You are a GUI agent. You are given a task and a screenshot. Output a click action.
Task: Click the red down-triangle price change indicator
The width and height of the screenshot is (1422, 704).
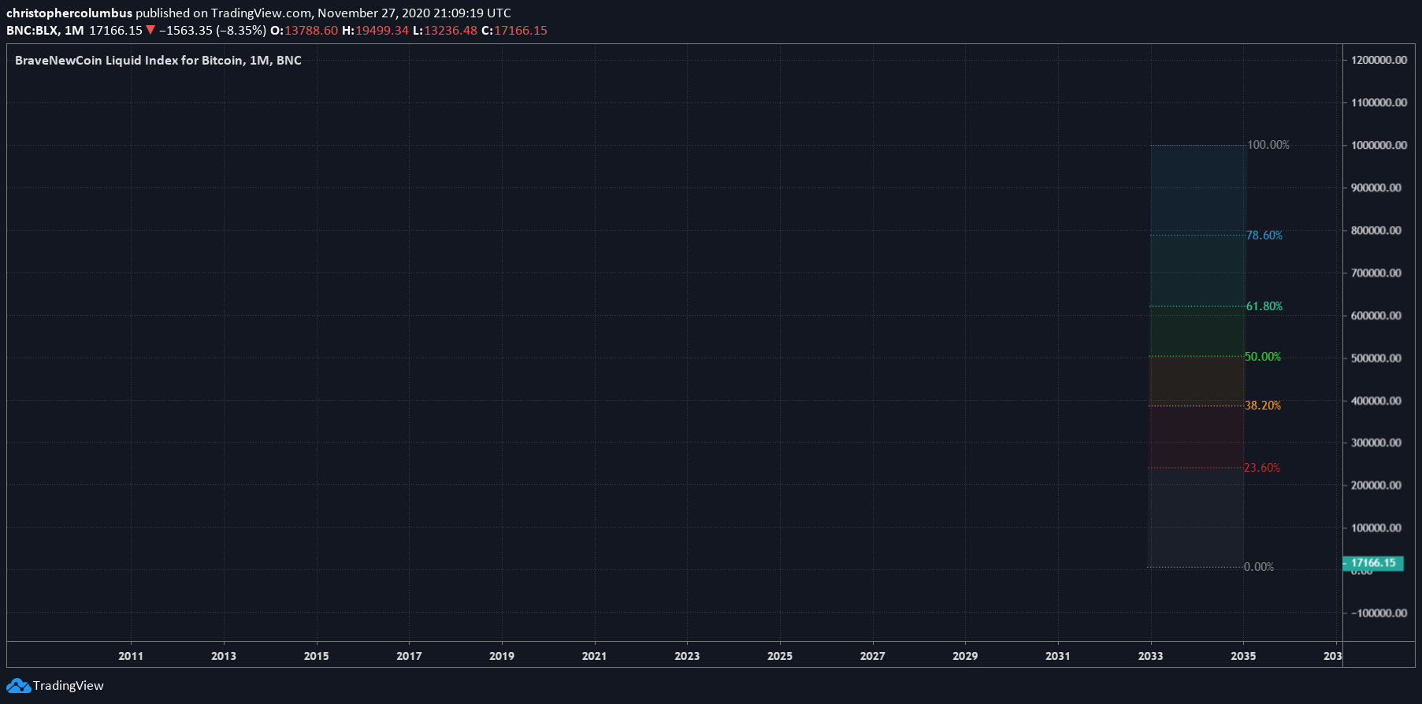point(150,31)
